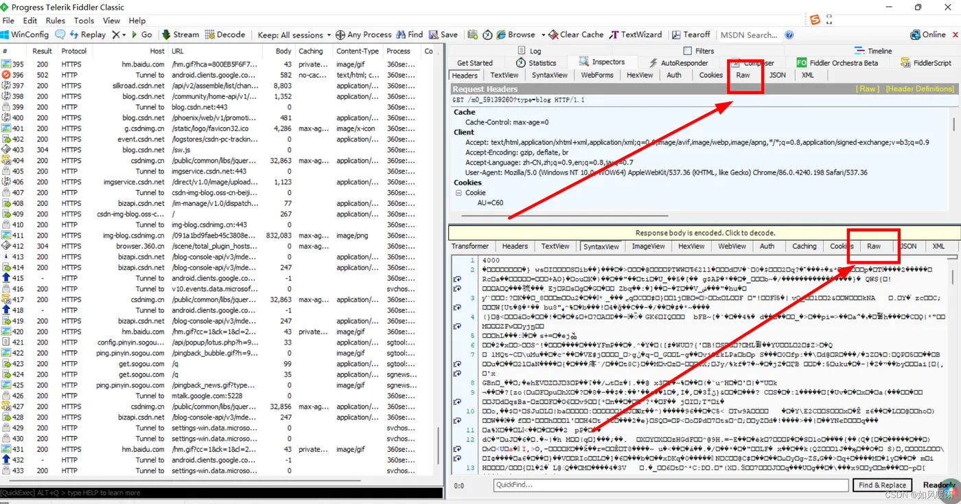The image size is (961, 504).
Task: Select response XML tab
Action: [938, 246]
